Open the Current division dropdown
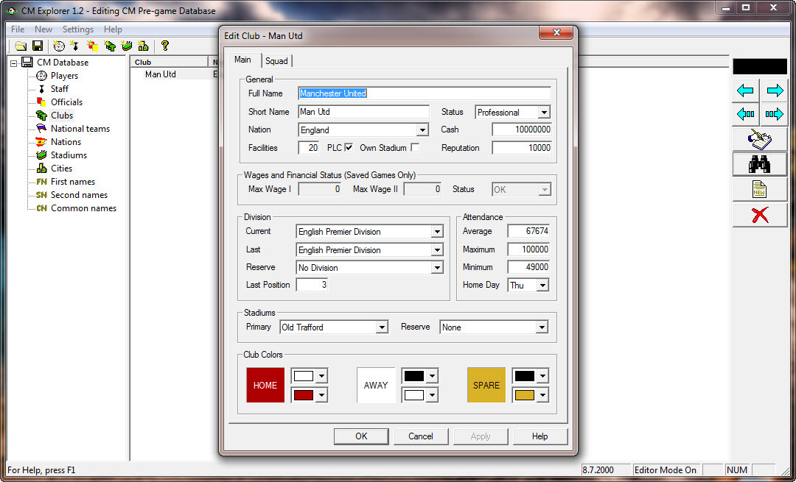 (437, 232)
